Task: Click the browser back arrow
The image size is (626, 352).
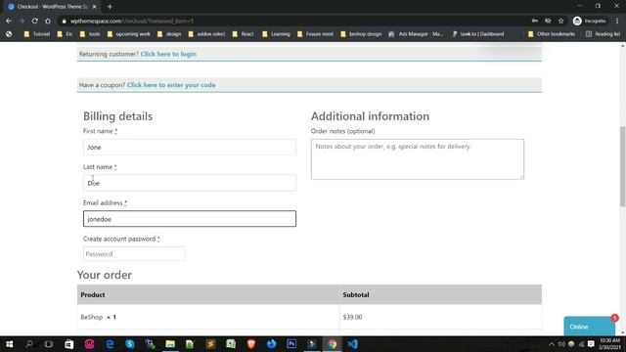Action: [x=9, y=21]
